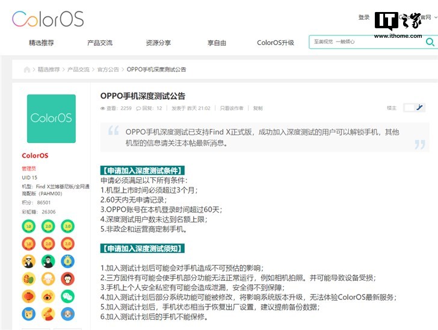Click the puppy badge on blue

pos(68,314)
